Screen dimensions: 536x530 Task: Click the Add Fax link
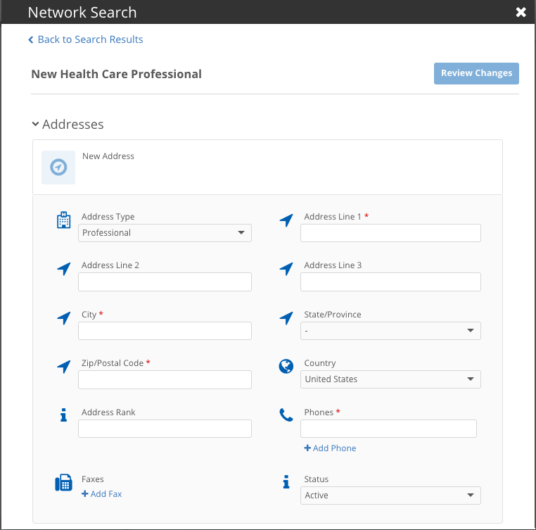[x=102, y=494]
